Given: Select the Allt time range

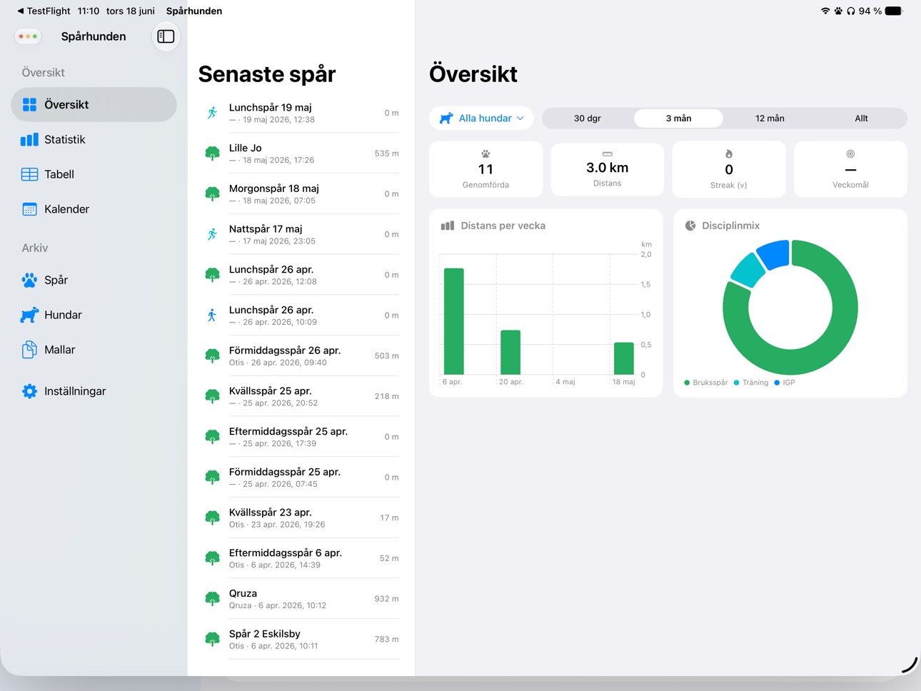Looking at the screenshot, I should (861, 118).
